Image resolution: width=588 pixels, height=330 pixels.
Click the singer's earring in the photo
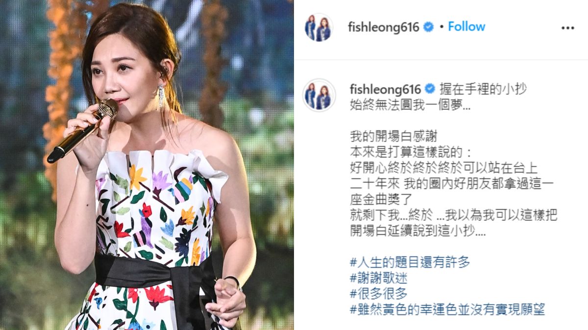click(x=161, y=95)
